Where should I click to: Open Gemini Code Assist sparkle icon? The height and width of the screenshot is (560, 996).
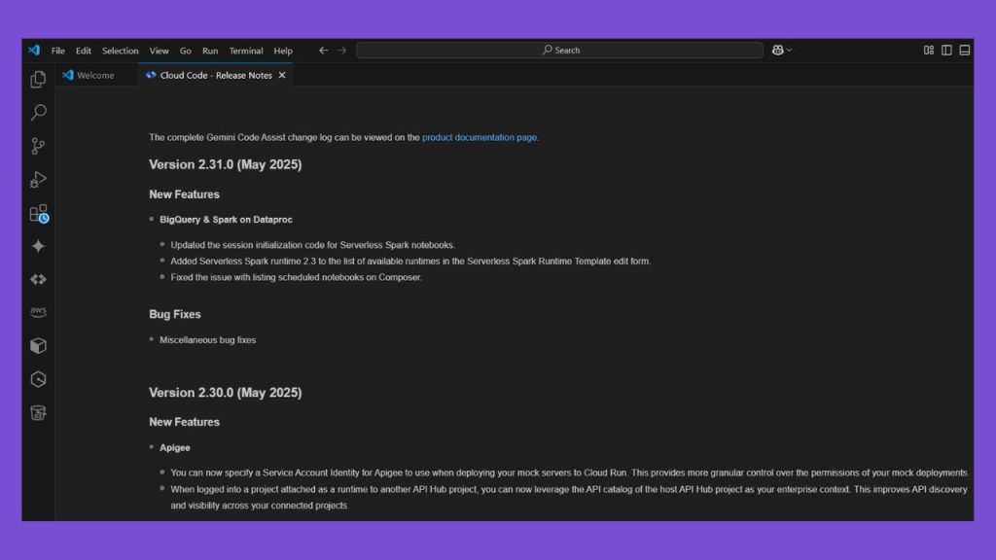tap(38, 246)
